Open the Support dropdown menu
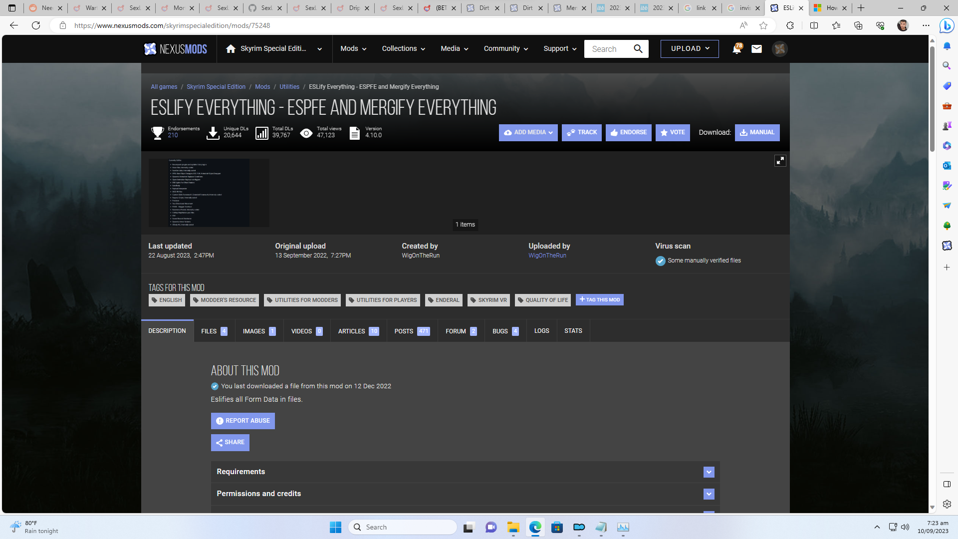This screenshot has height=539, width=958. [x=560, y=49]
